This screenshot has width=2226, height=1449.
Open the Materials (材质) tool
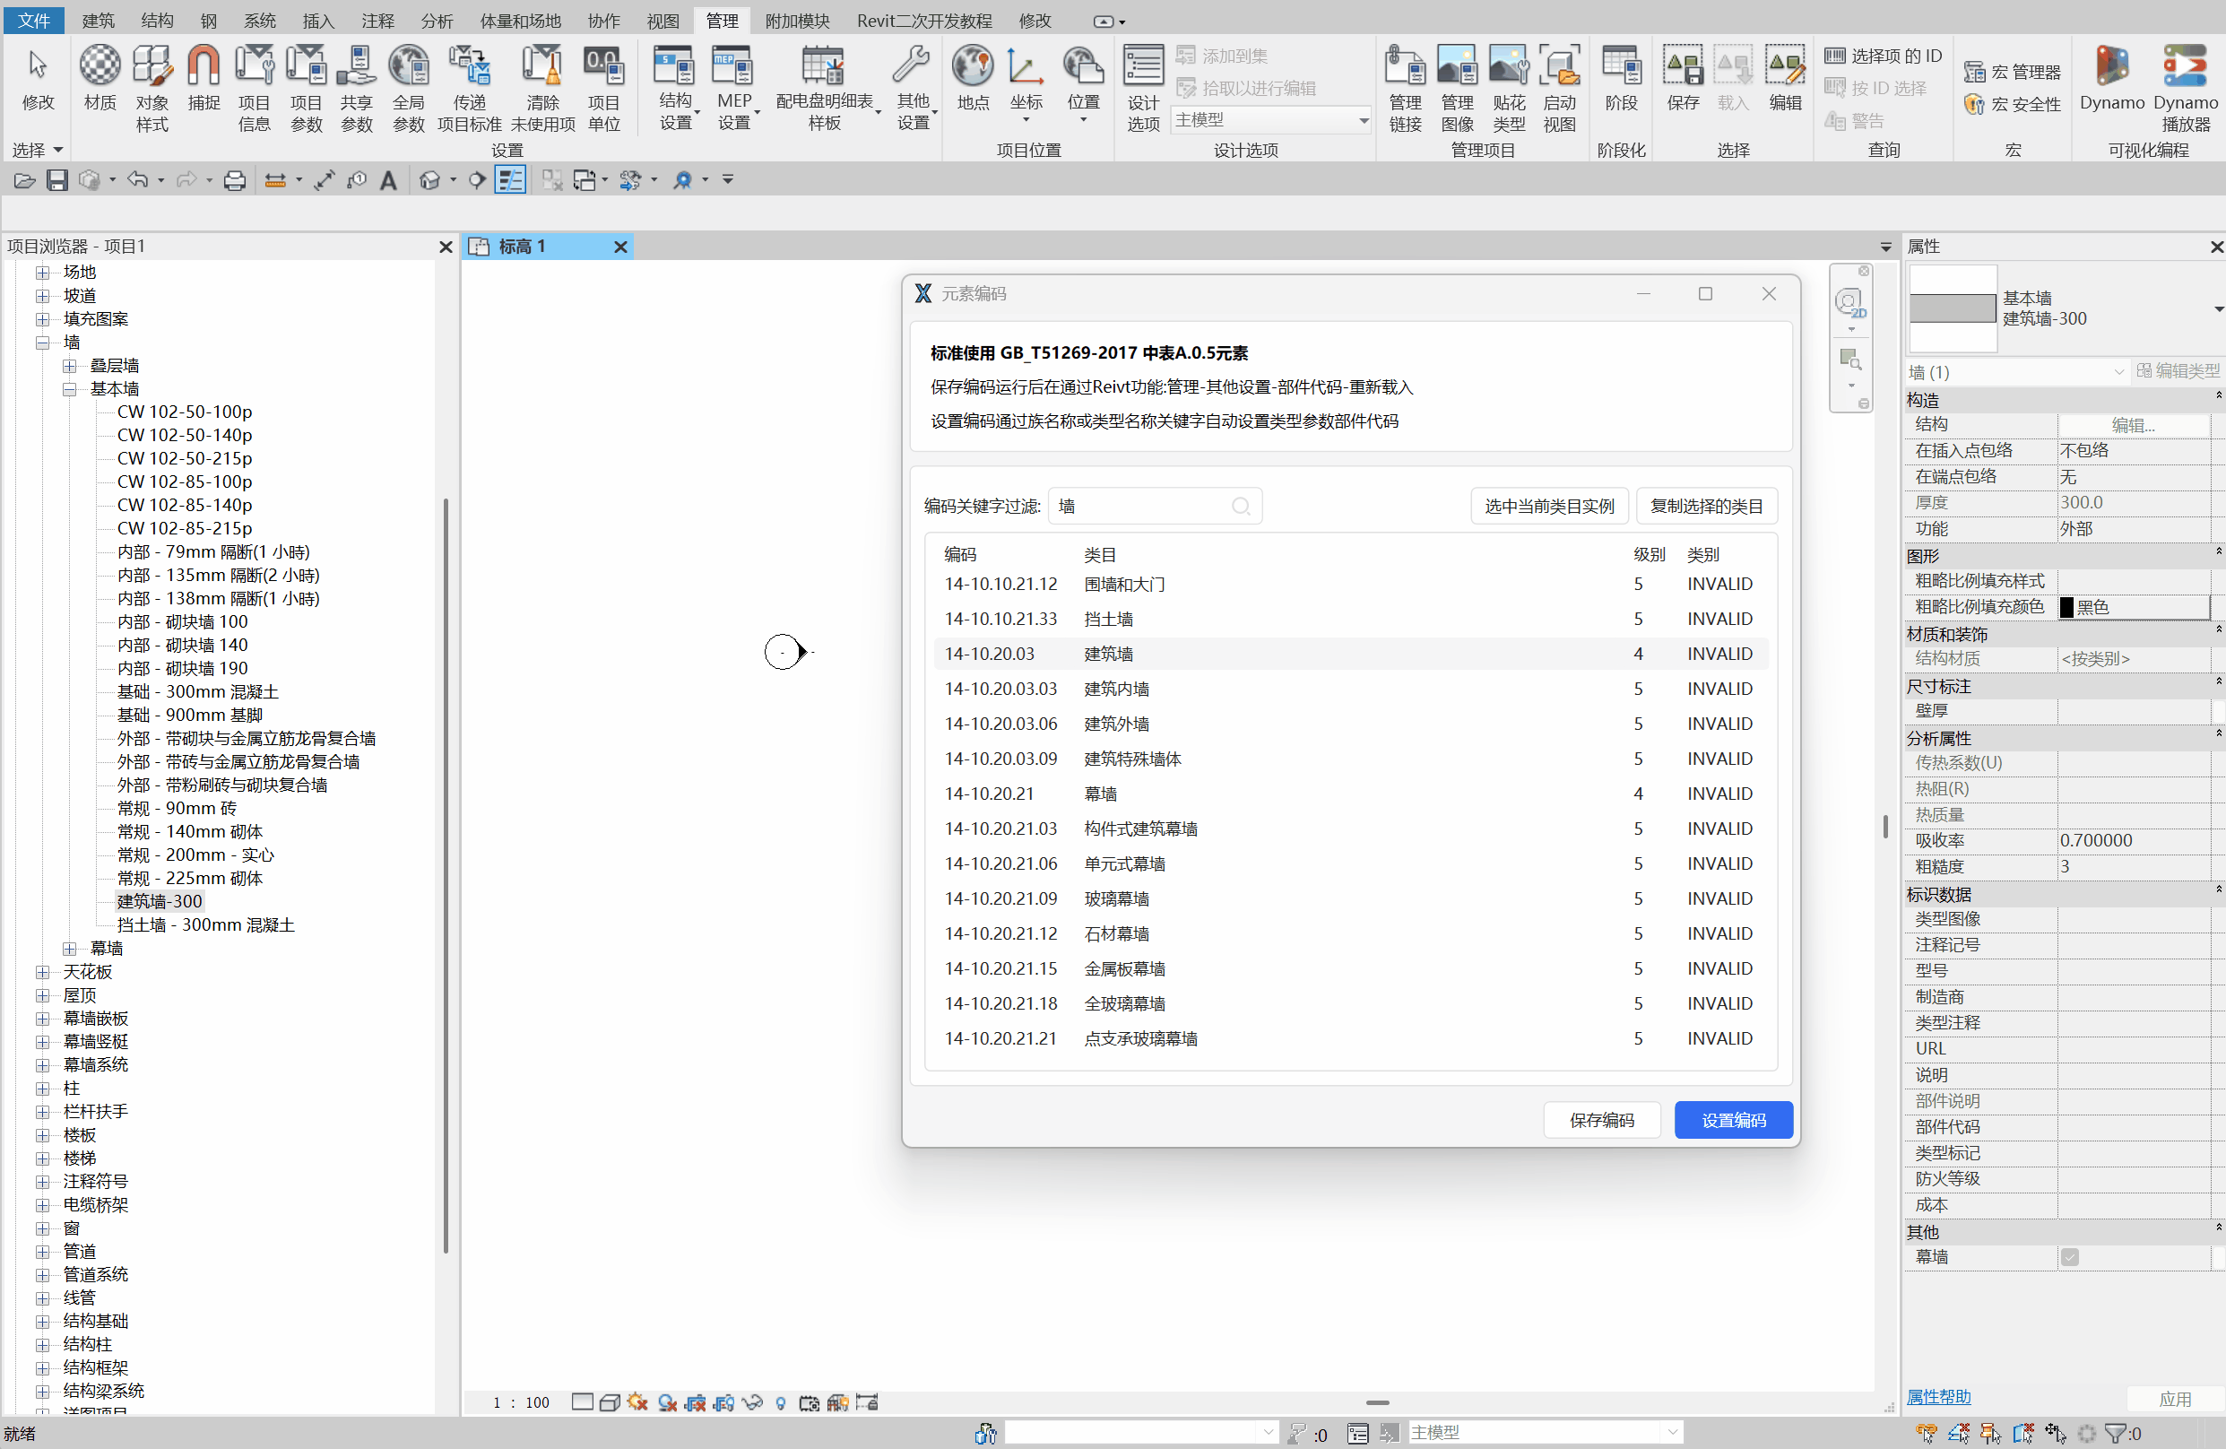100,80
